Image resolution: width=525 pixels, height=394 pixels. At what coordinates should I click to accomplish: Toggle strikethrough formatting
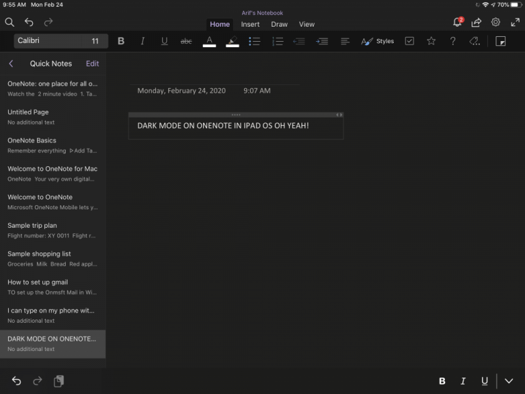click(x=186, y=41)
